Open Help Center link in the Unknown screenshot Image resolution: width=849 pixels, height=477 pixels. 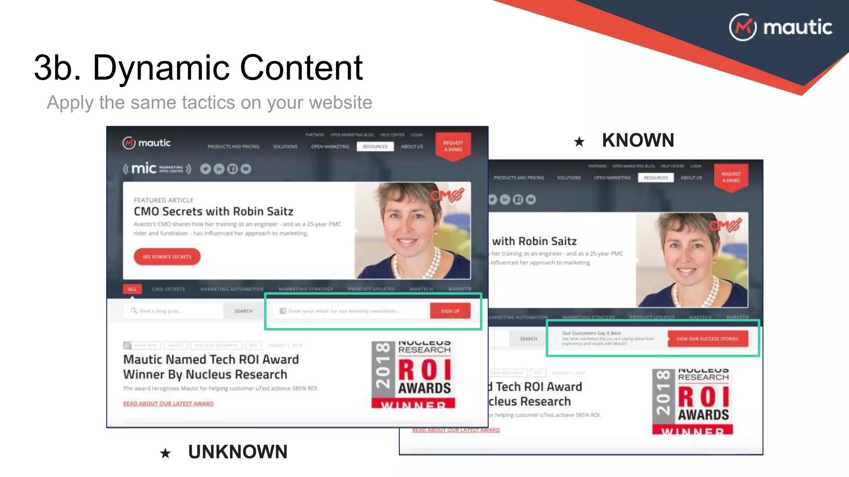(x=392, y=135)
